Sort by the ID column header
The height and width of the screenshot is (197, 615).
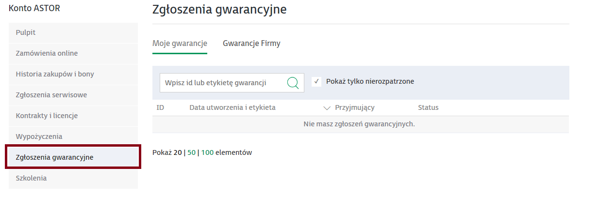tap(160, 107)
